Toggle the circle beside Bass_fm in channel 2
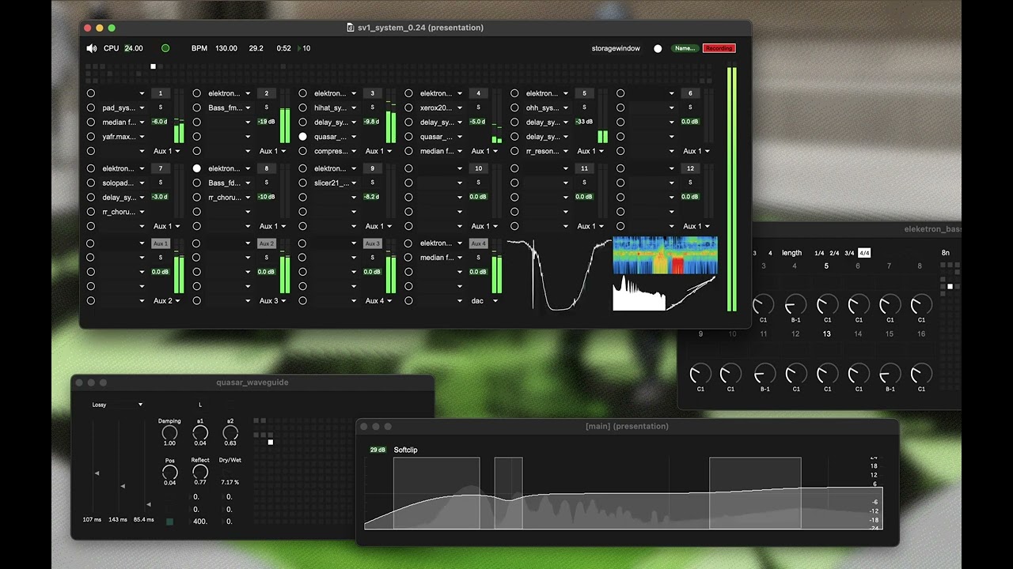1013x569 pixels. (197, 107)
